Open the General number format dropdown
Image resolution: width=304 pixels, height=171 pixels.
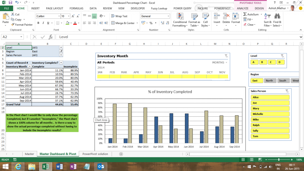point(168,16)
